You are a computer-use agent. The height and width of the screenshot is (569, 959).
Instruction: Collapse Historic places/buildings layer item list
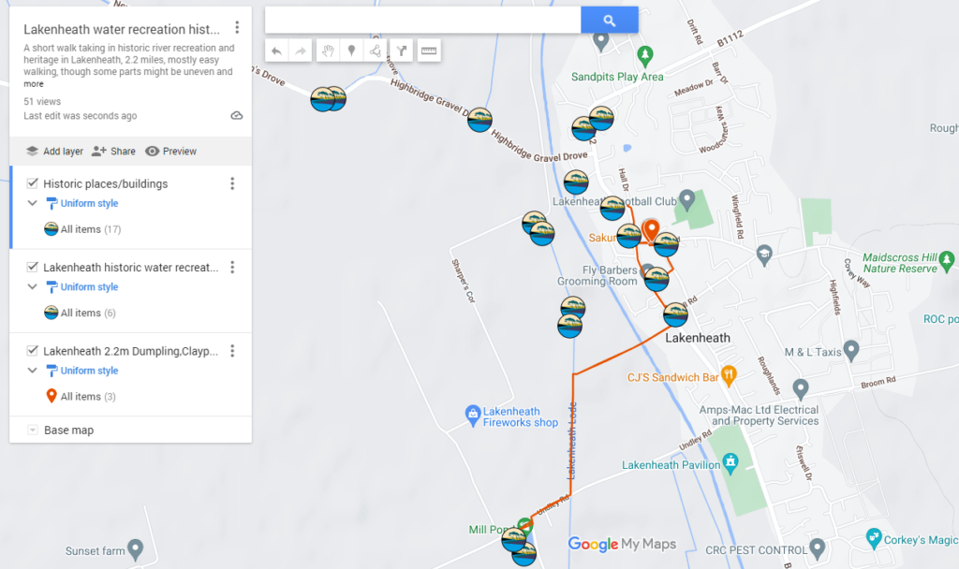(33, 203)
